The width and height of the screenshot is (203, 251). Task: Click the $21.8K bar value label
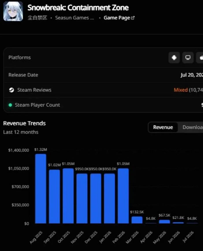tap(178, 218)
